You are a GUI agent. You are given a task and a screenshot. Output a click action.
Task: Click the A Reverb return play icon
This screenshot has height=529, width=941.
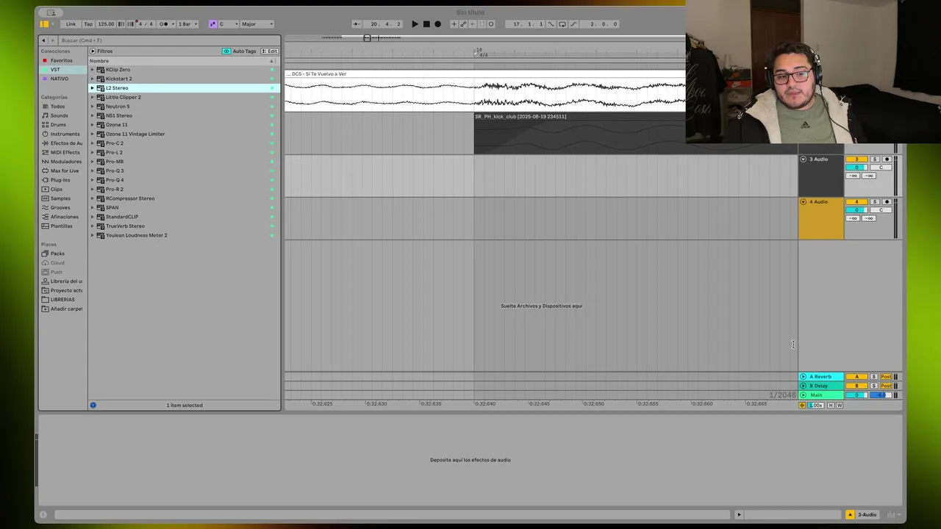click(x=803, y=377)
